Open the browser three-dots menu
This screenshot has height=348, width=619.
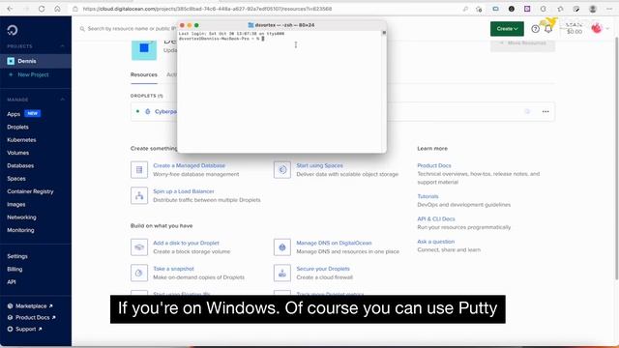point(609,9)
